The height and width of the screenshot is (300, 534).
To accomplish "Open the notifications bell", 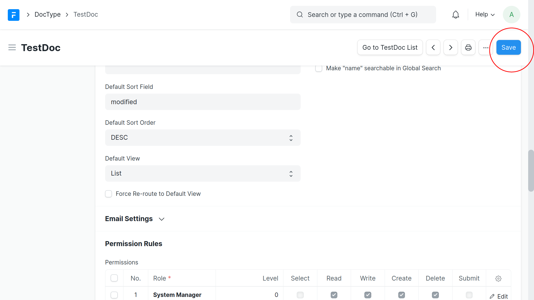I will (456, 15).
